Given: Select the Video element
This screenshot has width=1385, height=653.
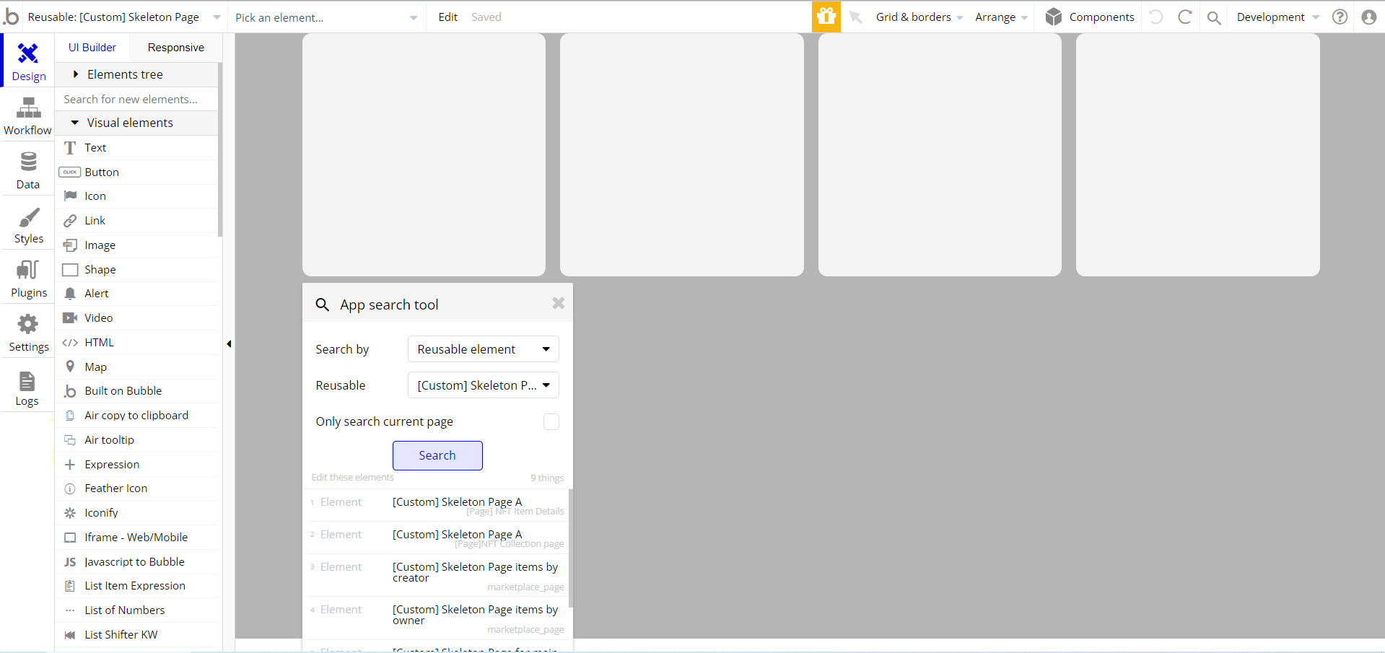Looking at the screenshot, I should pos(136,318).
